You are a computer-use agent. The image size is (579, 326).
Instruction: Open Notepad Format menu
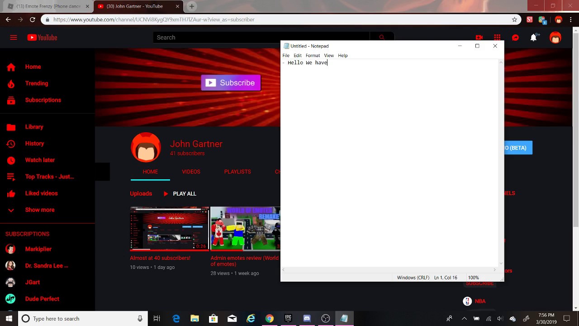click(x=313, y=55)
